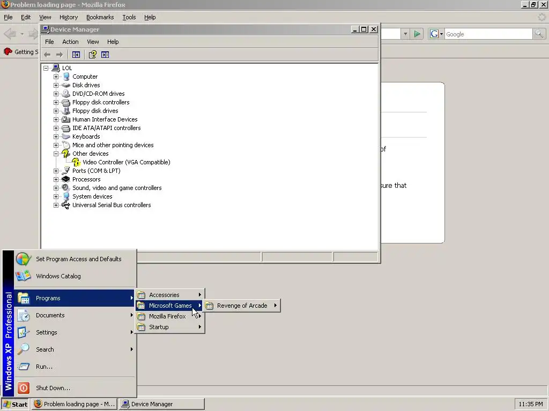Click Set Program Access and Defaults
Viewport: 549px width, 411px height.
point(75,259)
